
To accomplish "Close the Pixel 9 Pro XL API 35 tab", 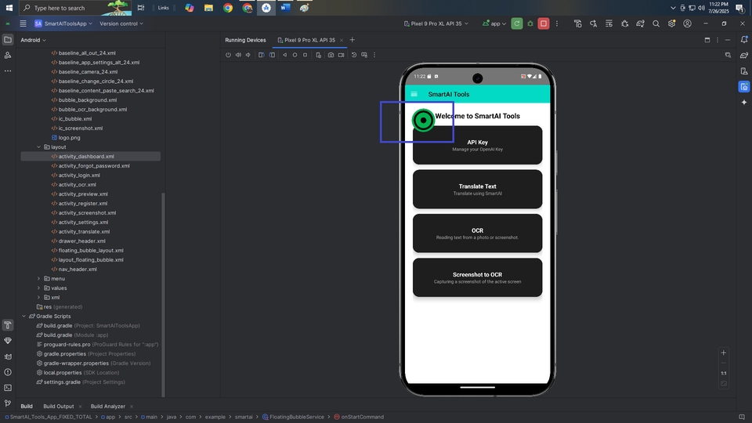I will coord(342,40).
